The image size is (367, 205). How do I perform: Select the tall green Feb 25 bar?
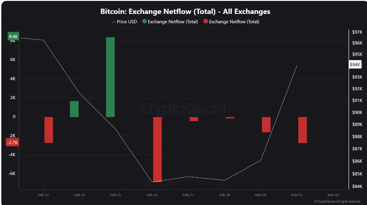pos(110,77)
